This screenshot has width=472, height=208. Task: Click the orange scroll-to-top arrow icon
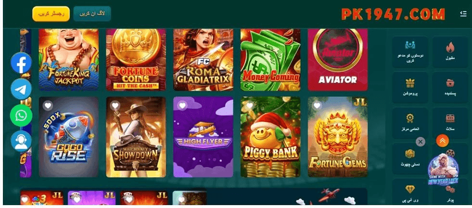point(442,141)
